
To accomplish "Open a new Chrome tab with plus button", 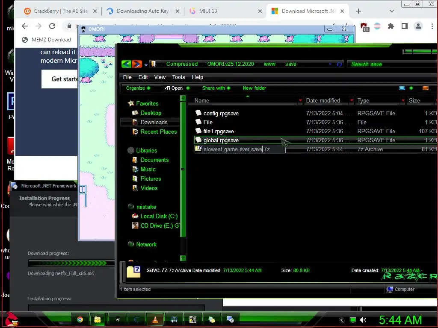I will pos(358,11).
